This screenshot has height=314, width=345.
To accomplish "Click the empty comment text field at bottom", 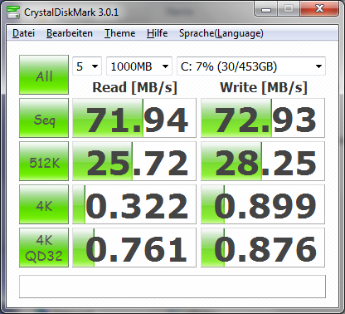I will [172, 287].
